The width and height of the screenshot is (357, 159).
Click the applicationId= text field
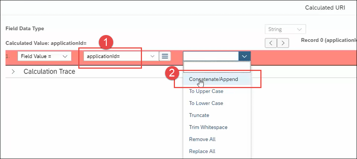[115, 56]
